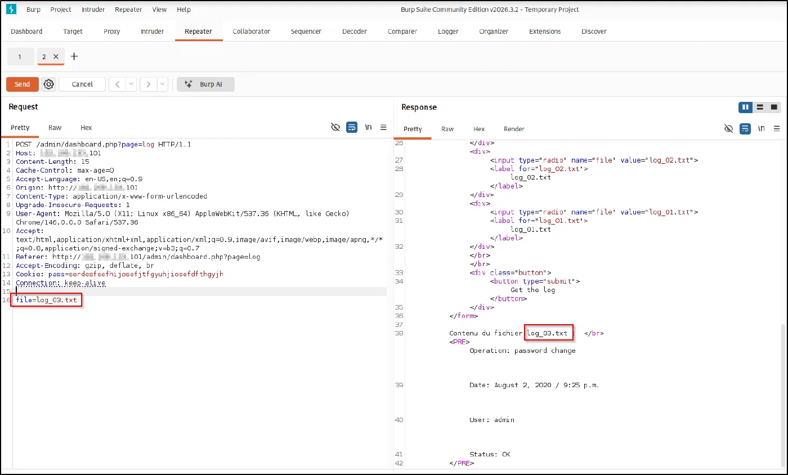
Task: Click the Burp Suite logo icon
Action: pyautogui.click(x=11, y=10)
